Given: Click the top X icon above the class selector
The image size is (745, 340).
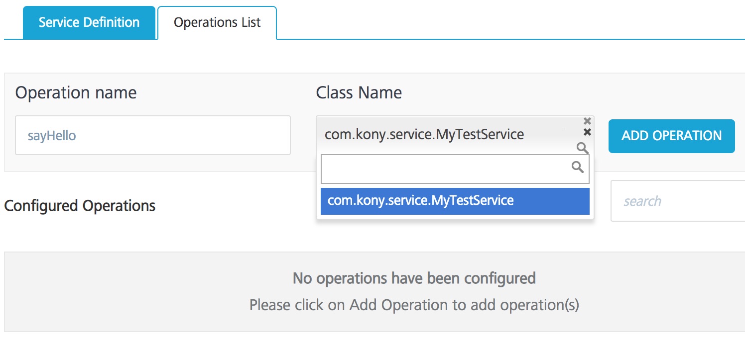Looking at the screenshot, I should (588, 121).
